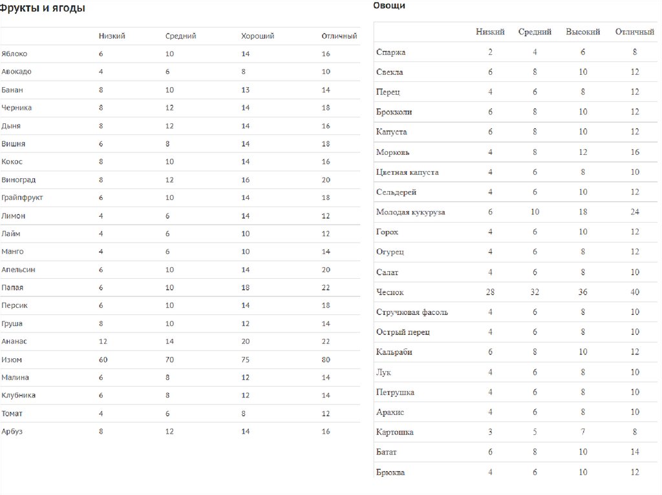Click the value 40 in the Чеснок row
The height and width of the screenshot is (495, 662).
(635, 292)
